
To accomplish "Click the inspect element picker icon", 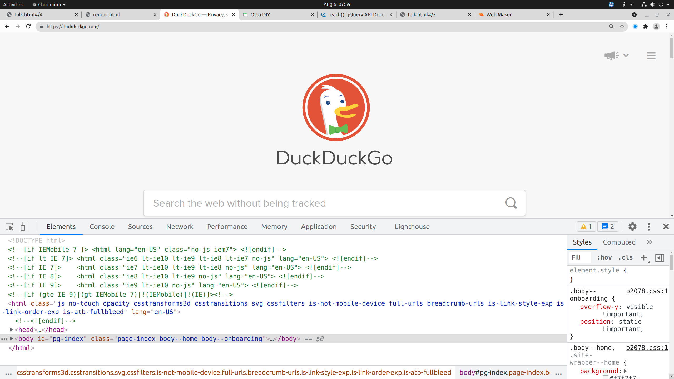I will pos(9,227).
